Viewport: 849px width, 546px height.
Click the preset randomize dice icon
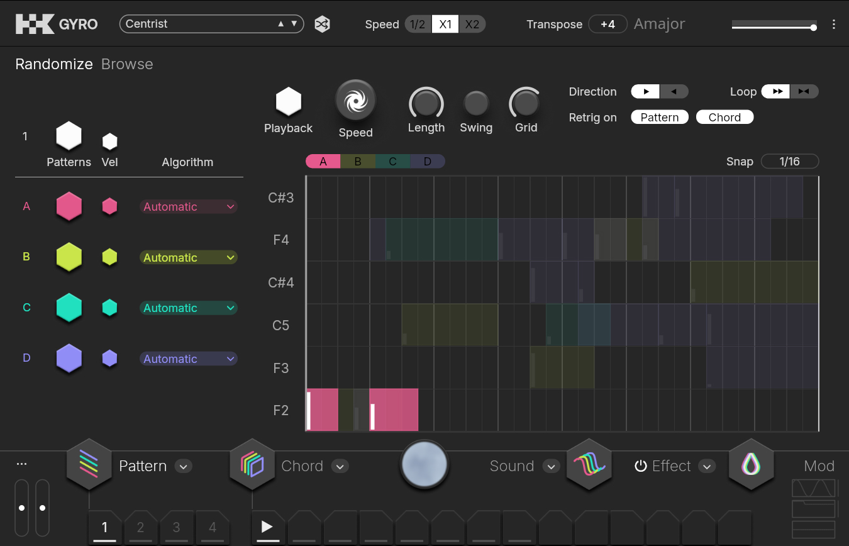pyautogui.click(x=323, y=25)
